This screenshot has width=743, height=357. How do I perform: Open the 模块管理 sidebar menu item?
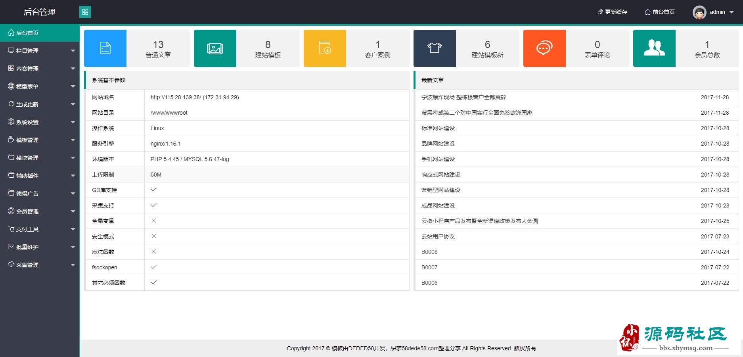40,158
